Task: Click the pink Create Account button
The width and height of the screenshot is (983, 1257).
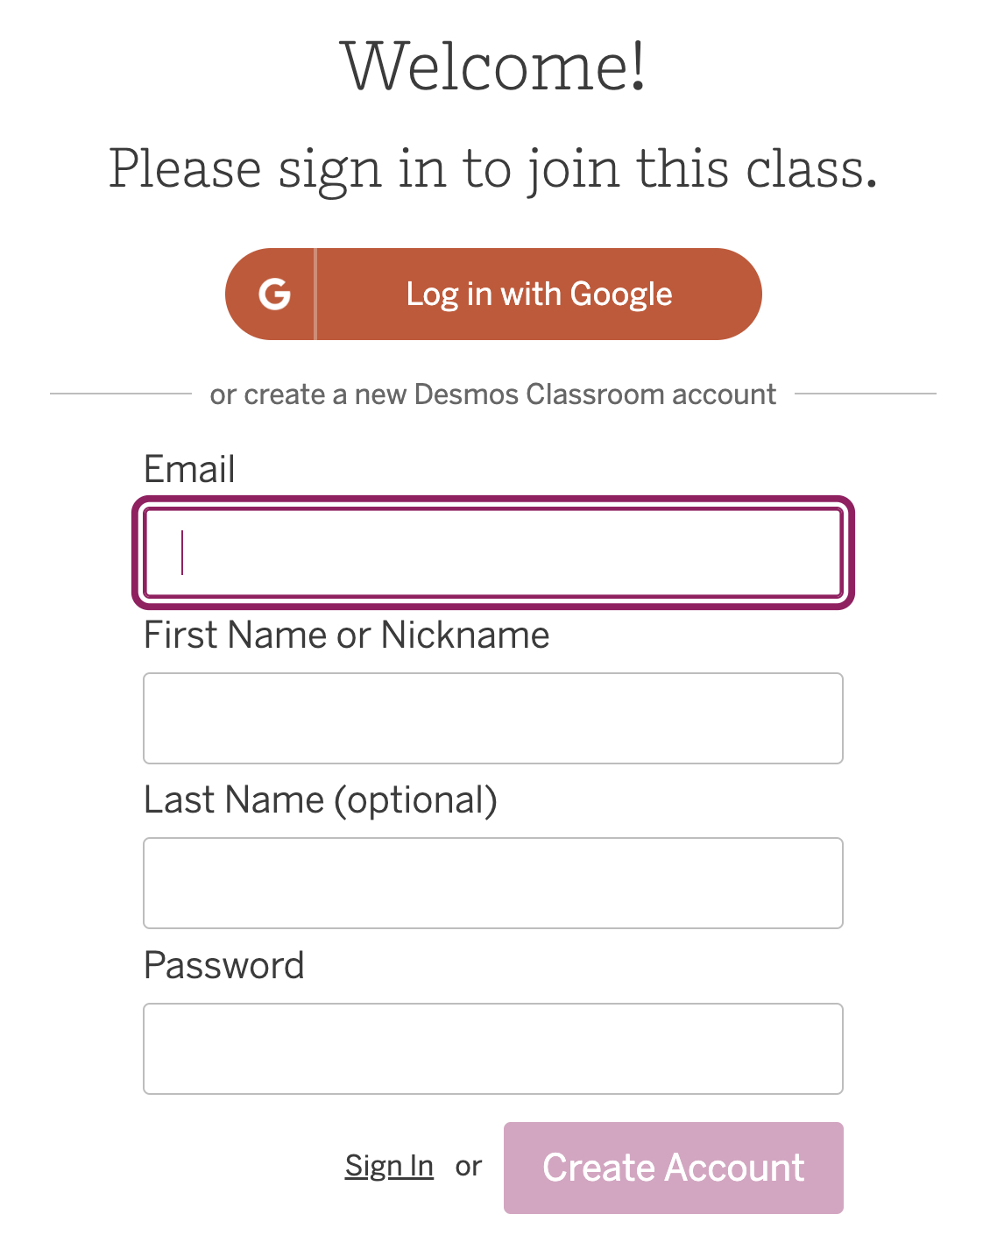Action: pos(673,1167)
